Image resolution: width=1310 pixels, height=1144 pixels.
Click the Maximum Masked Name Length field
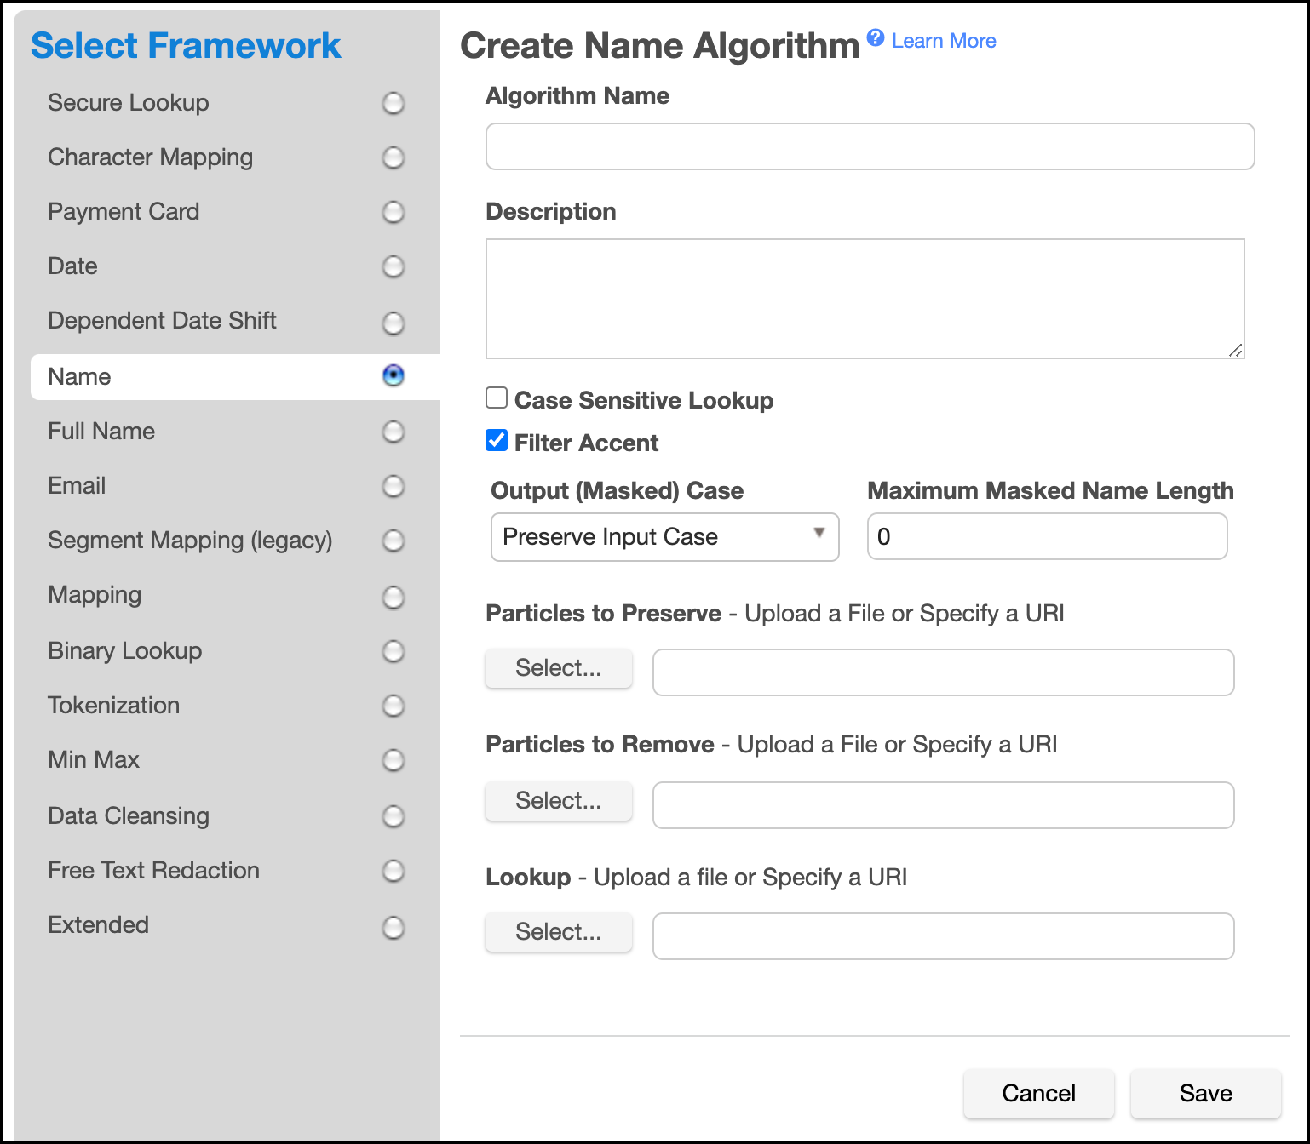[1047, 537]
